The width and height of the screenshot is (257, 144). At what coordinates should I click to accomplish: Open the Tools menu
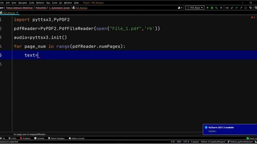click(55, 3)
